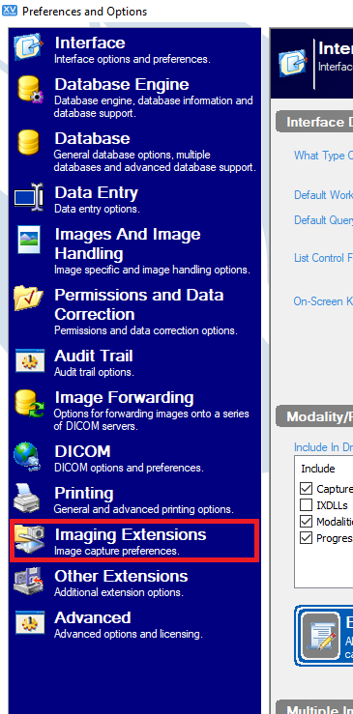Image resolution: width=353 pixels, height=714 pixels.
Task: Select the DICOM preferences category
Action: point(134,457)
